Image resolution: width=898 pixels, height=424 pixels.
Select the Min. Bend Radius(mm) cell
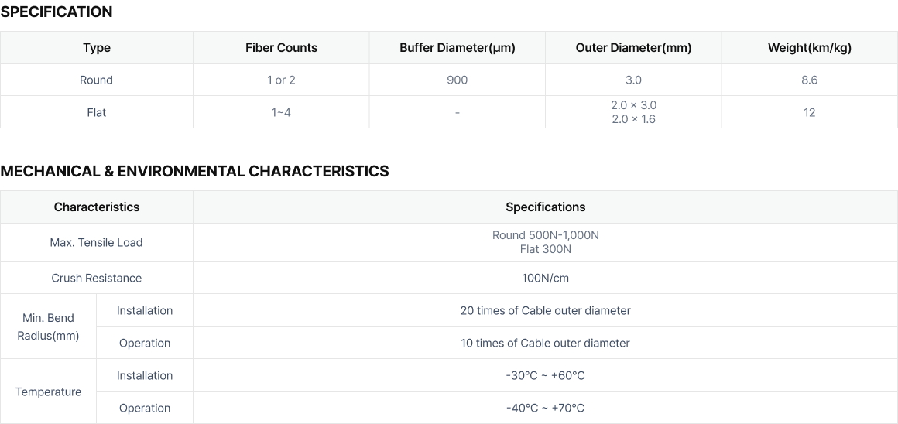pyautogui.click(x=48, y=327)
